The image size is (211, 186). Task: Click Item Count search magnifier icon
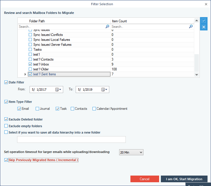(x=191, y=26)
